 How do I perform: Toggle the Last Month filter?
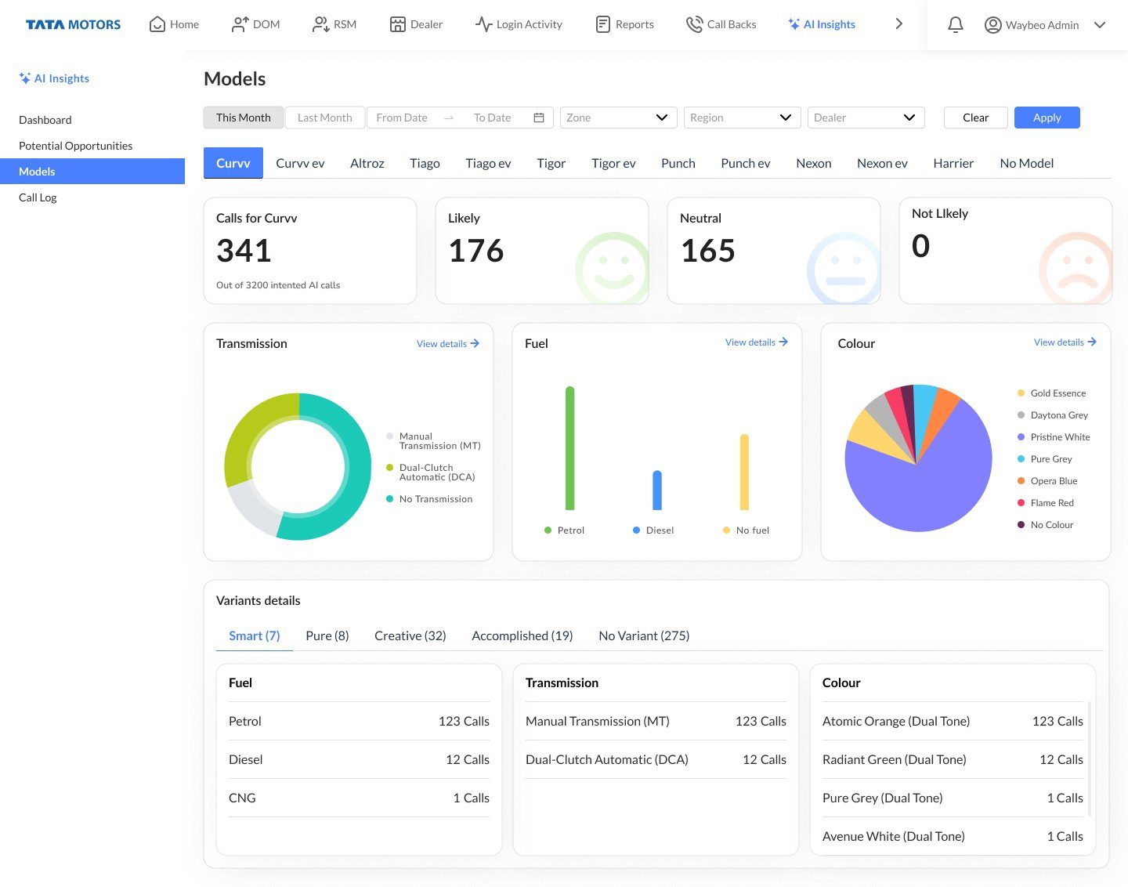click(324, 118)
